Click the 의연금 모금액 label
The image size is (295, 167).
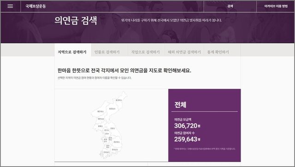[183, 119]
